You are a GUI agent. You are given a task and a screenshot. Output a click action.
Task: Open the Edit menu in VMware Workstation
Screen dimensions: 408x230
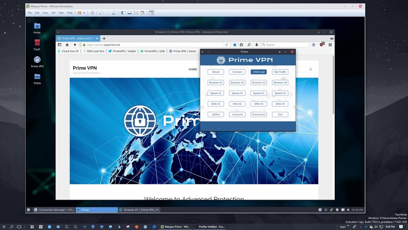37,13
